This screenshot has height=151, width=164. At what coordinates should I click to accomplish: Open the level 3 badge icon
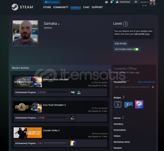click(118, 105)
